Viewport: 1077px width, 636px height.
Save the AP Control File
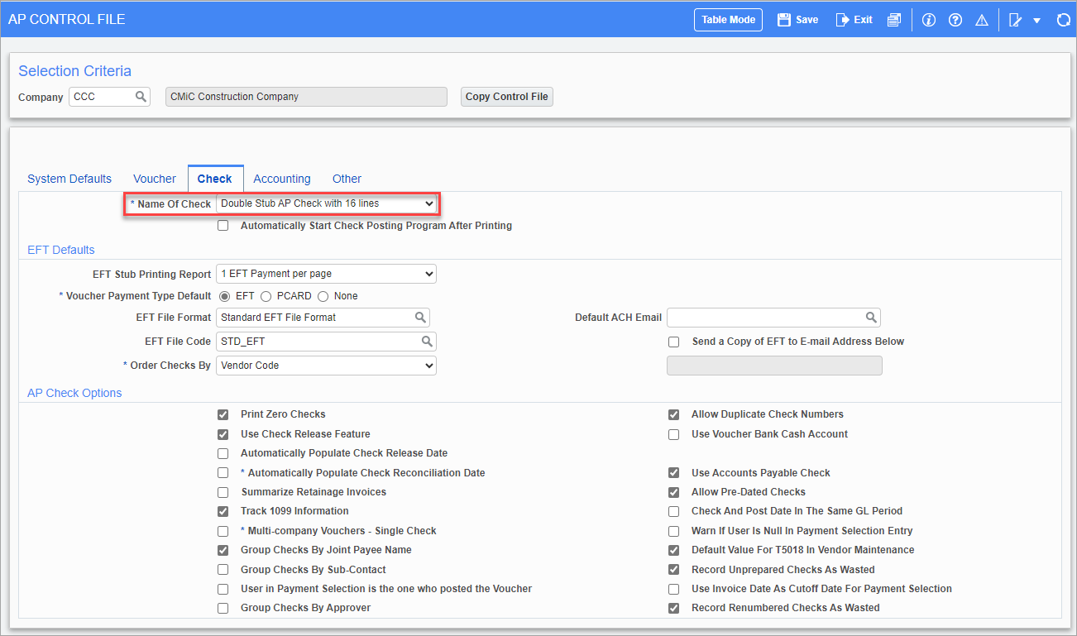tap(796, 19)
